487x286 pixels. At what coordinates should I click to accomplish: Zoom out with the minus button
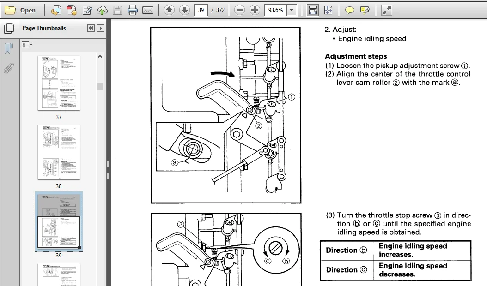click(x=239, y=10)
